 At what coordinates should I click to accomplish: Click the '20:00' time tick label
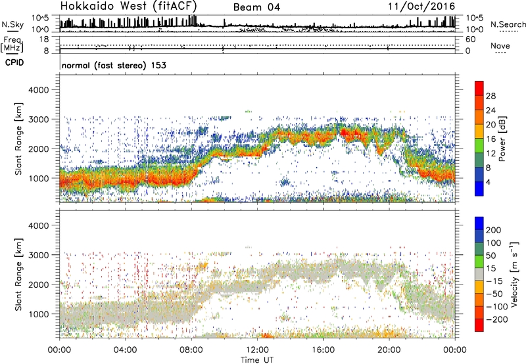[389, 350]
